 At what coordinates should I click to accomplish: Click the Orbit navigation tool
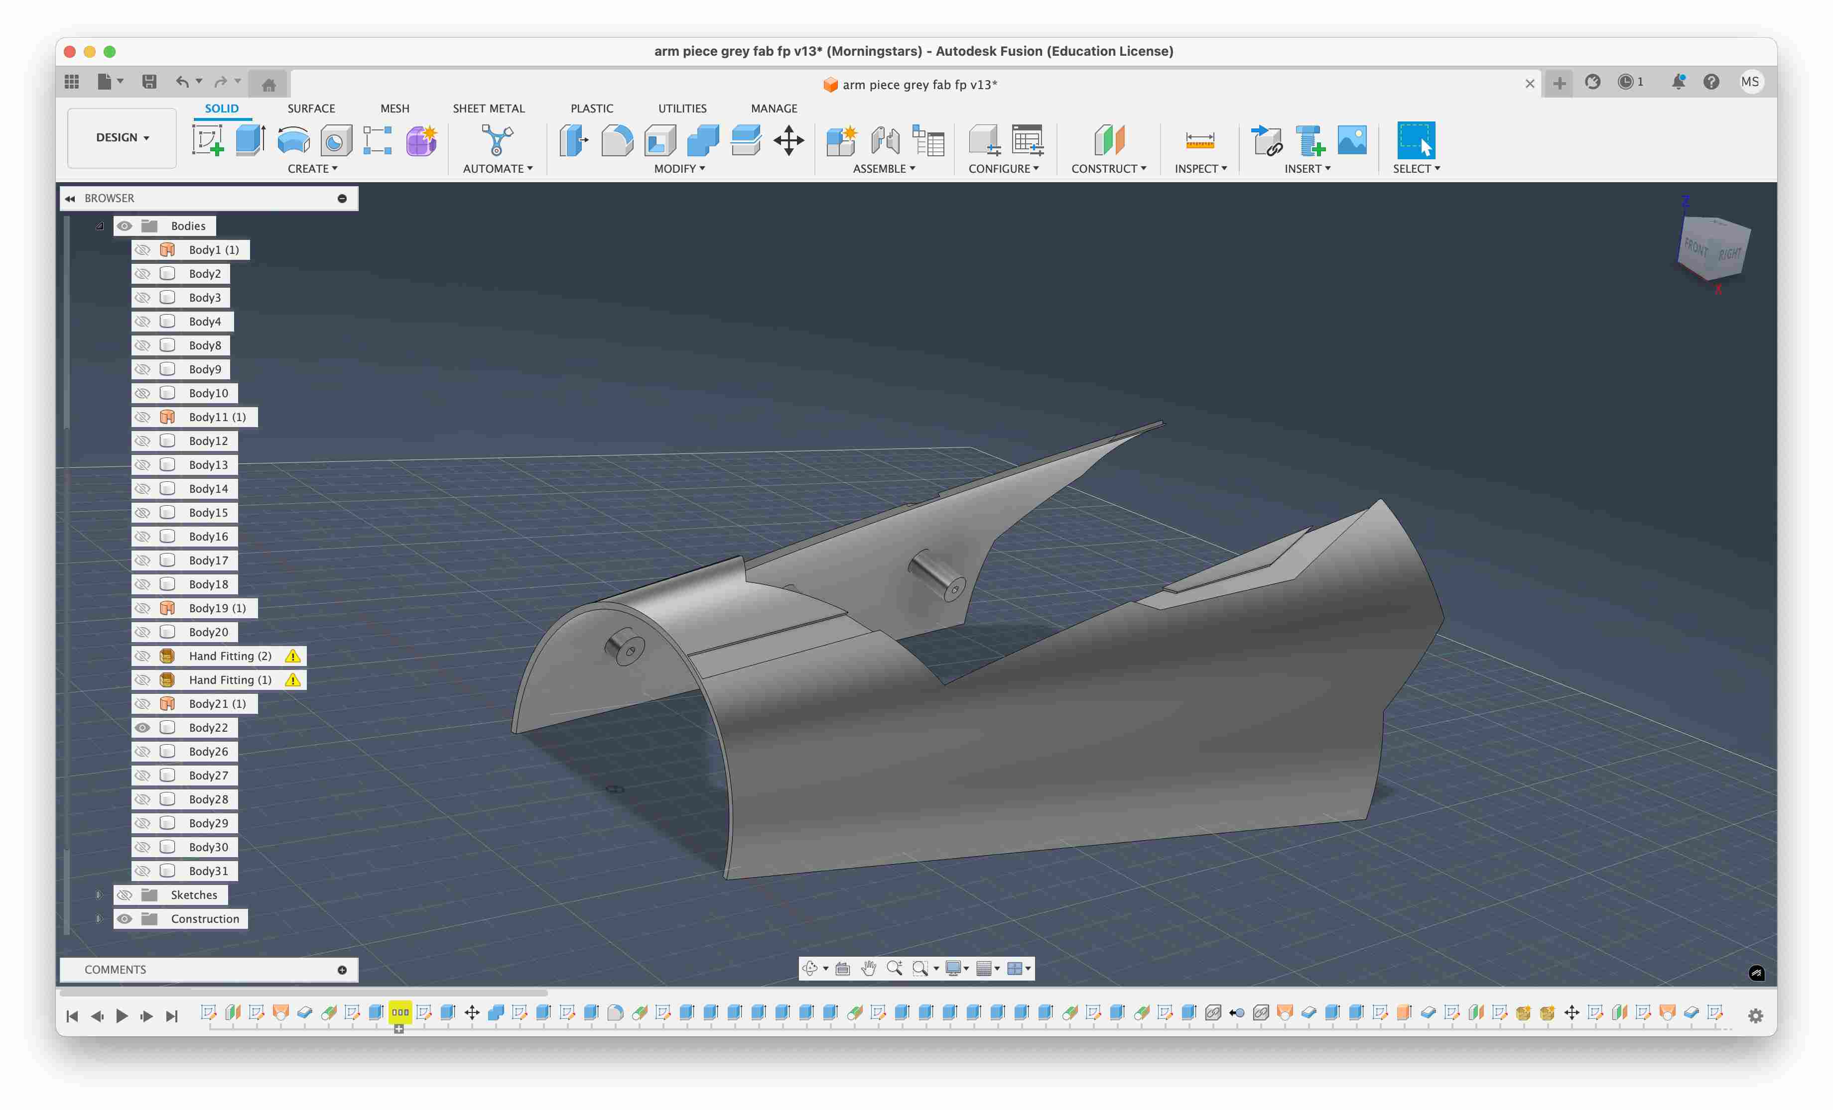810,968
